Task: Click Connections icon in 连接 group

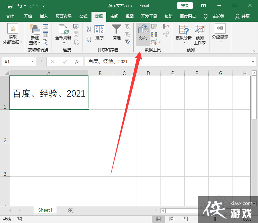Action: (x=76, y=26)
